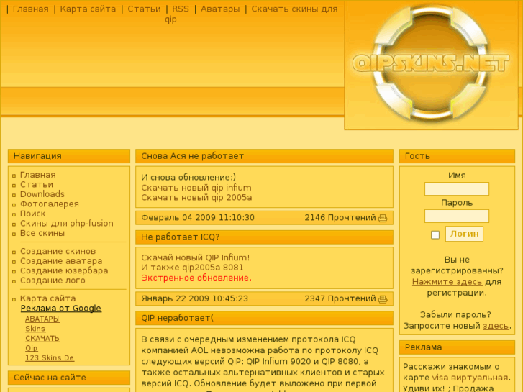Click the Реклама panel header

[x=457, y=347]
